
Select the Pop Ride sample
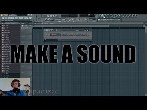pos(6,65)
